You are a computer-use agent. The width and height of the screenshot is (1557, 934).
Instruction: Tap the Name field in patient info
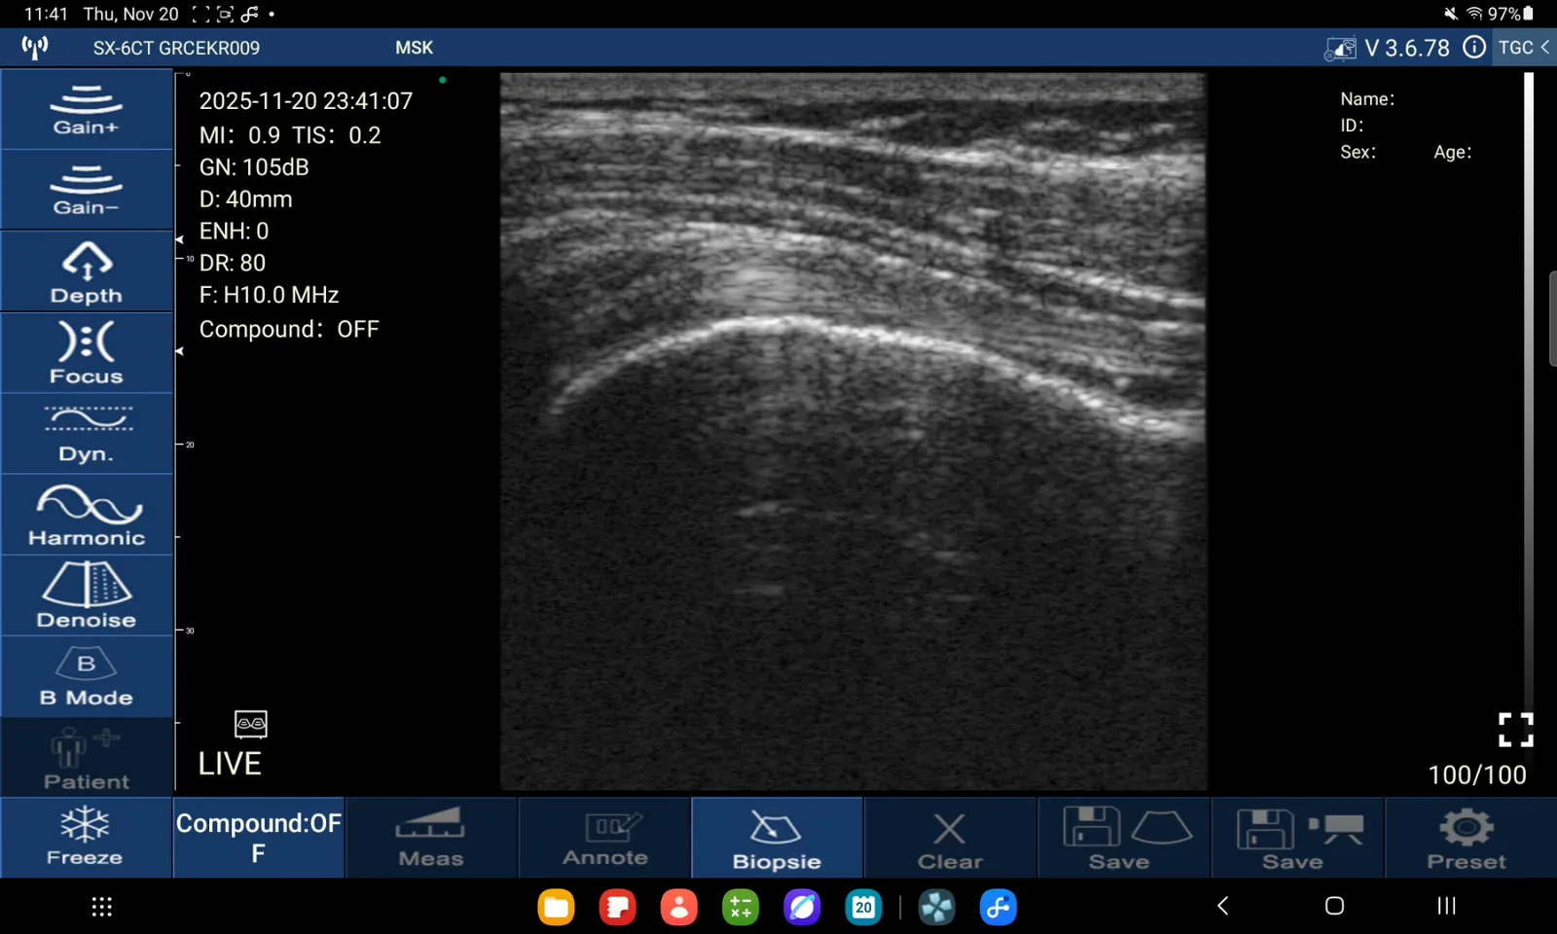tap(1367, 99)
